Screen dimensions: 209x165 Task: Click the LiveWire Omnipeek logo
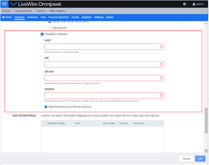click(x=36, y=4)
